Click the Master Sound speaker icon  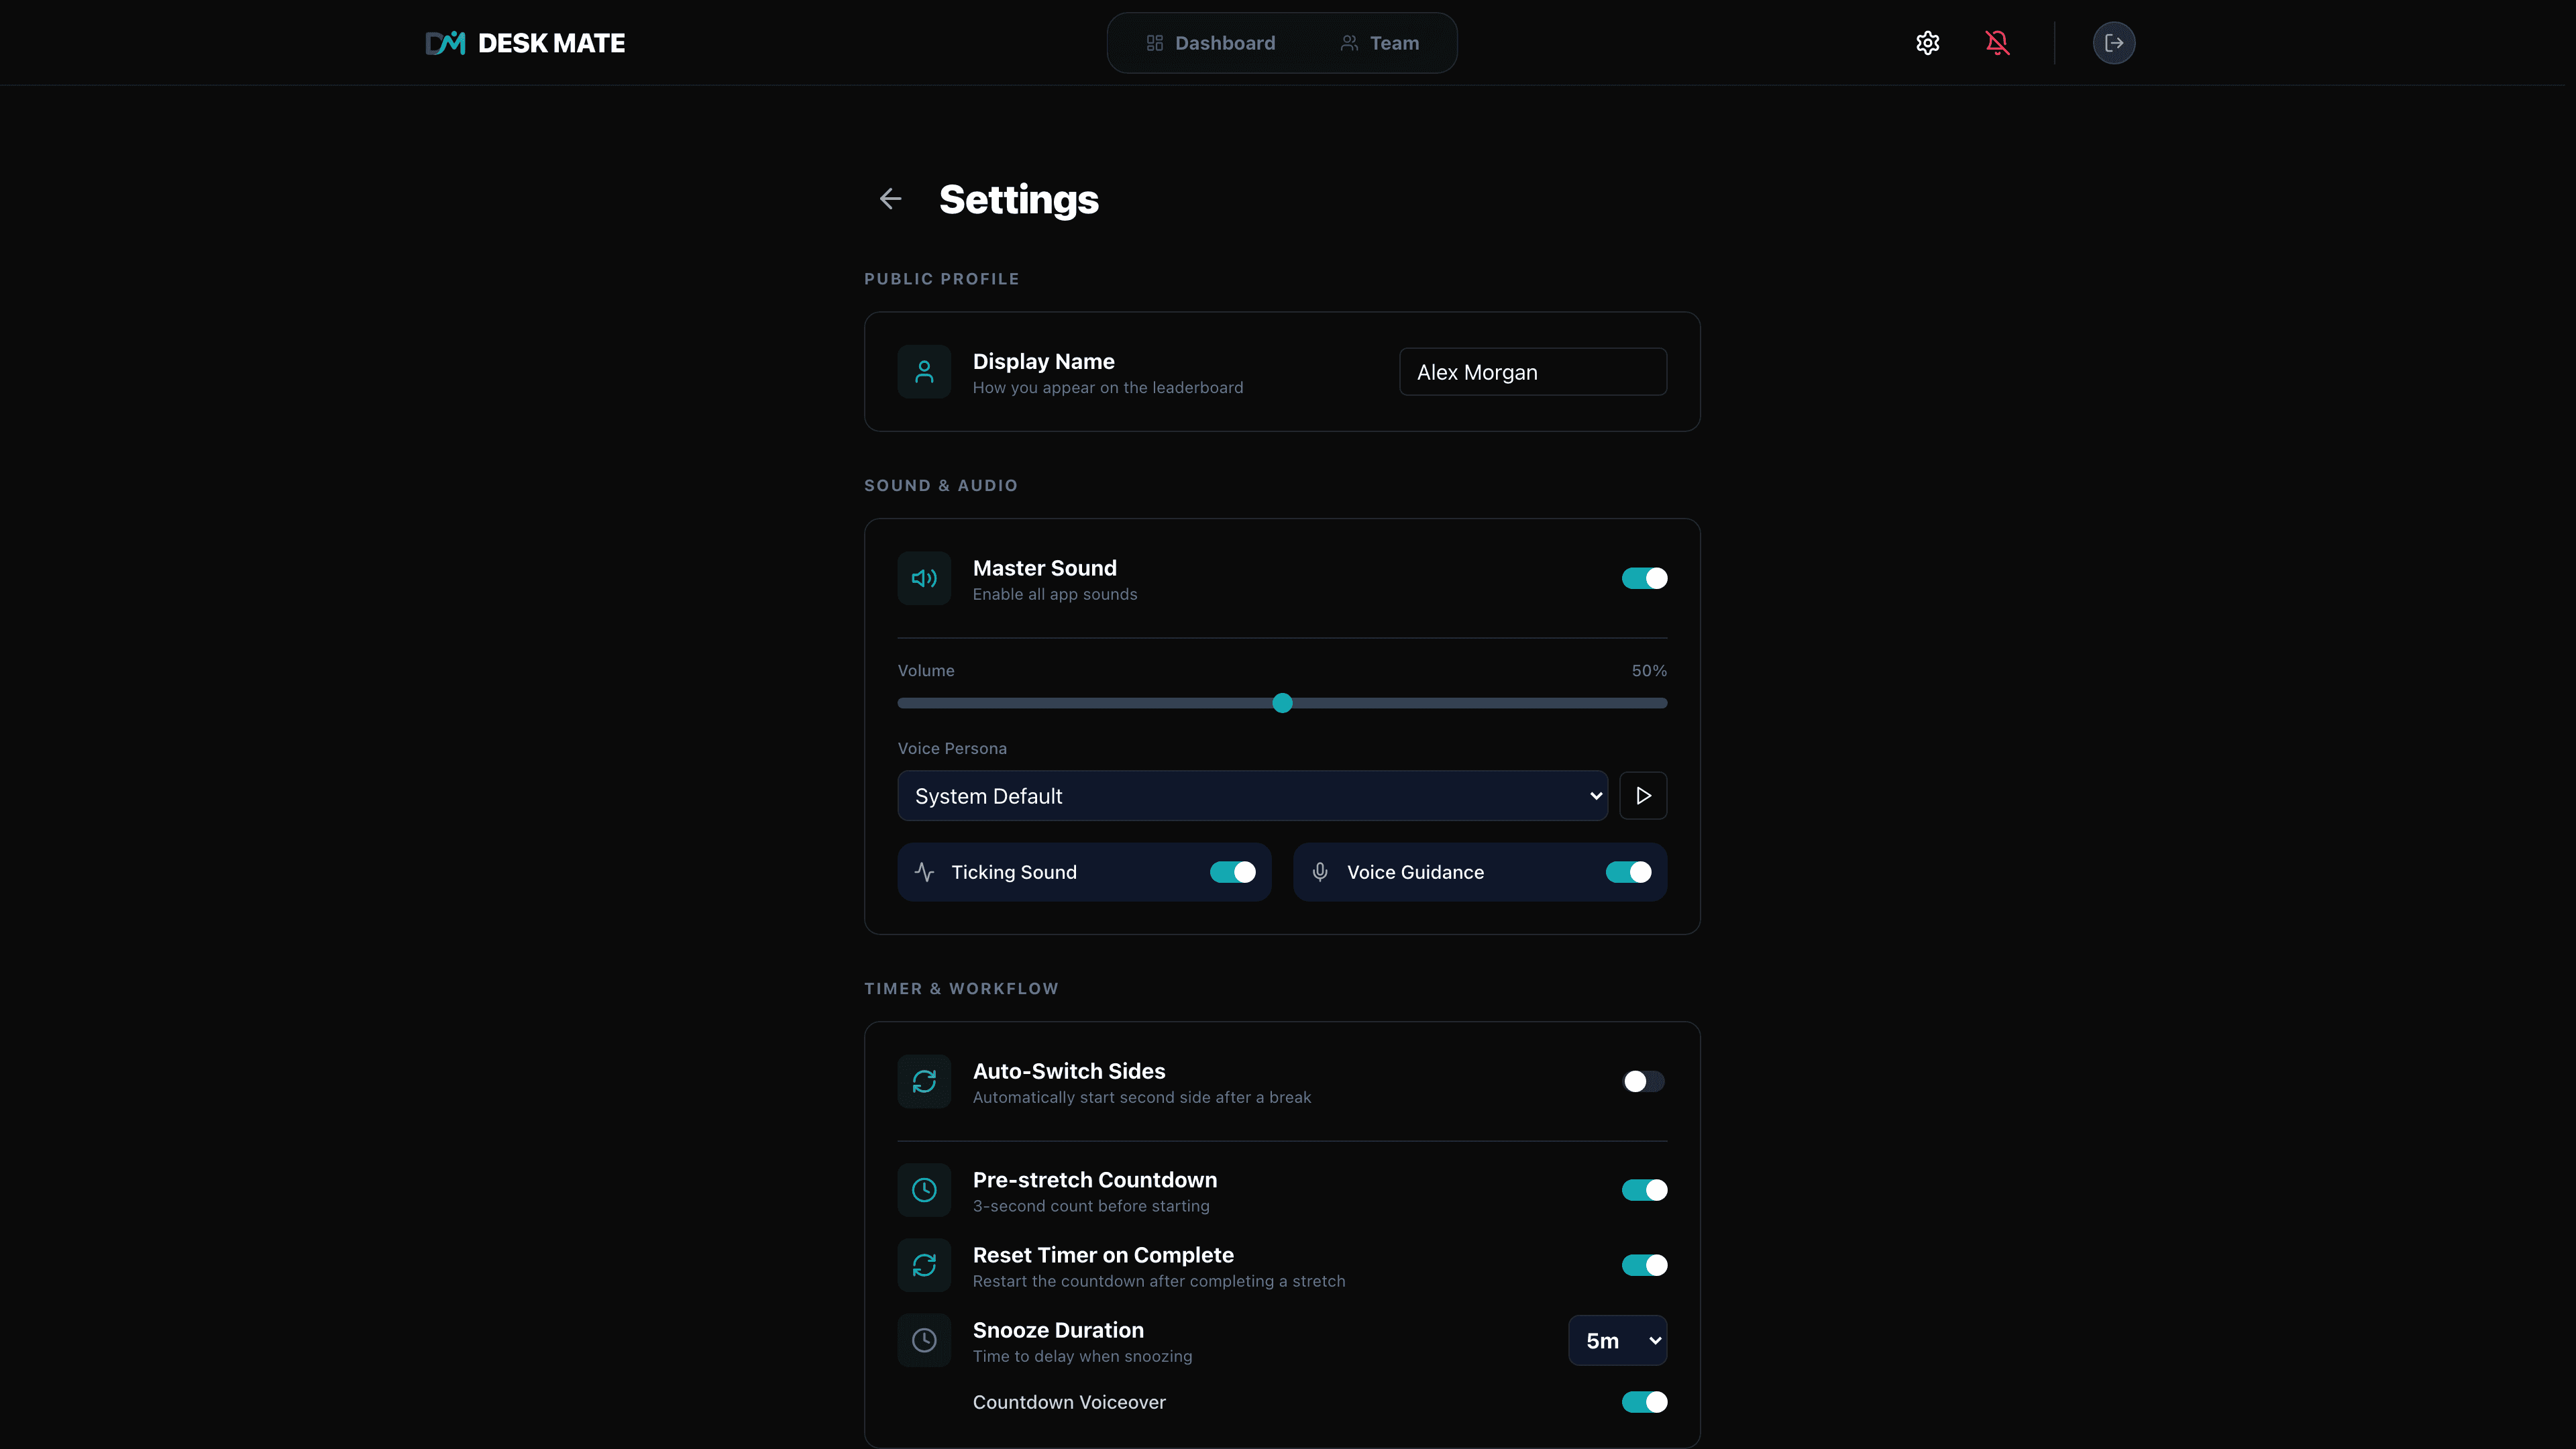[924, 578]
